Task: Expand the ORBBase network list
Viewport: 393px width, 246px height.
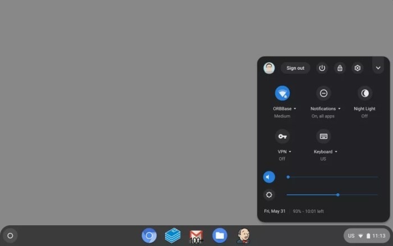Action: [x=285, y=108]
